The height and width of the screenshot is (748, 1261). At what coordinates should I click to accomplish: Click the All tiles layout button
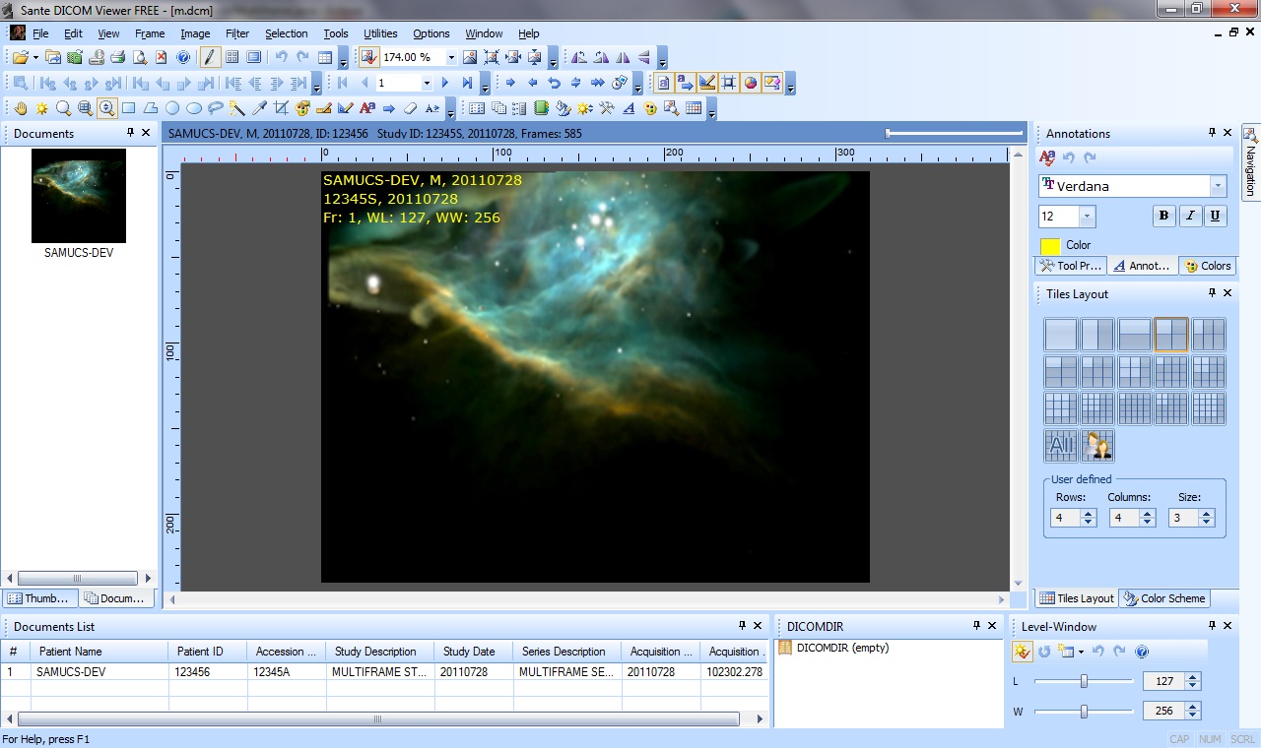[1060, 446]
